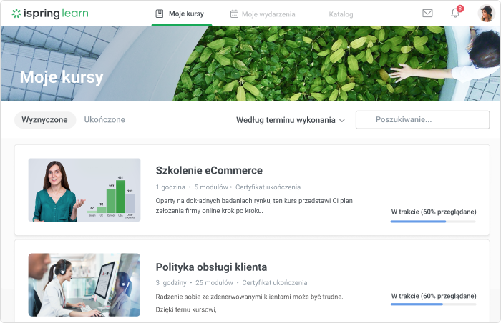501x323 pixels.
Task: Click the book icon beside Moje kursy
Action: coord(160,14)
